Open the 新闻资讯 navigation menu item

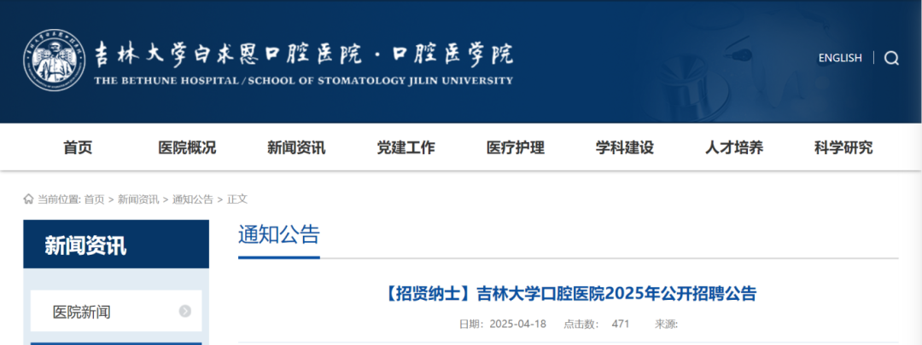(x=296, y=148)
